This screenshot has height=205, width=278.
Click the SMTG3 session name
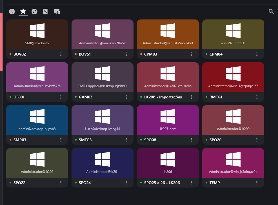[x=85, y=140]
